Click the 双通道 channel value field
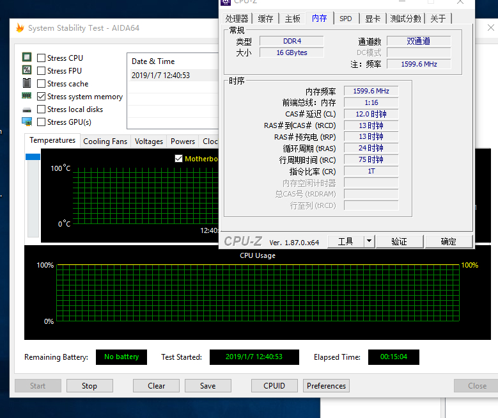The image size is (498, 418). (419, 41)
